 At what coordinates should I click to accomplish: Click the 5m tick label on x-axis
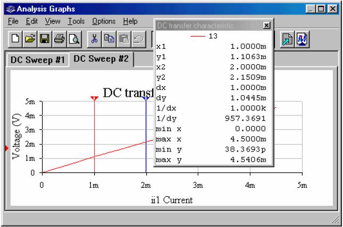click(302, 185)
